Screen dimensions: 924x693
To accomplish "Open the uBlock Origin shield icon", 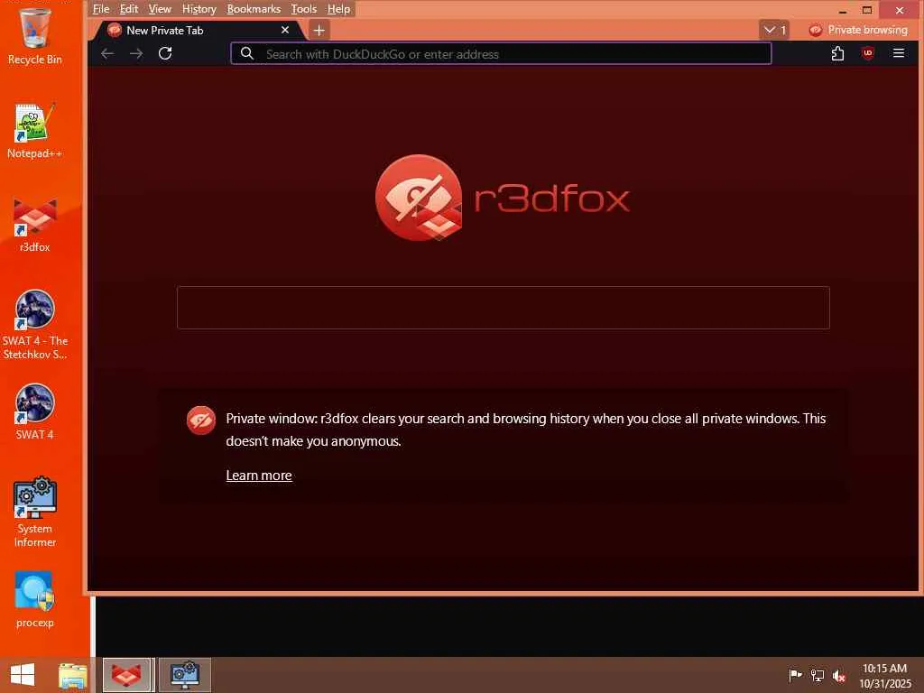I will (867, 53).
